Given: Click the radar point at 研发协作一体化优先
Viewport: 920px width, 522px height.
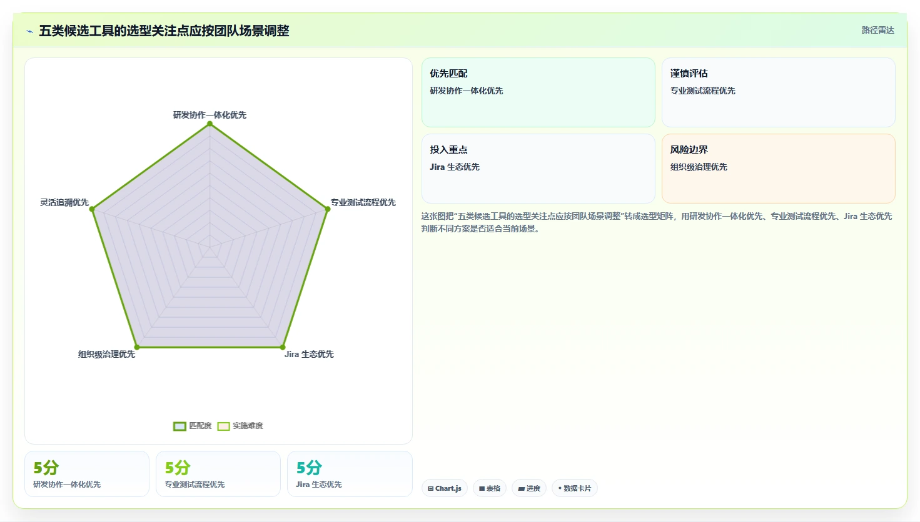Looking at the screenshot, I should click(210, 124).
